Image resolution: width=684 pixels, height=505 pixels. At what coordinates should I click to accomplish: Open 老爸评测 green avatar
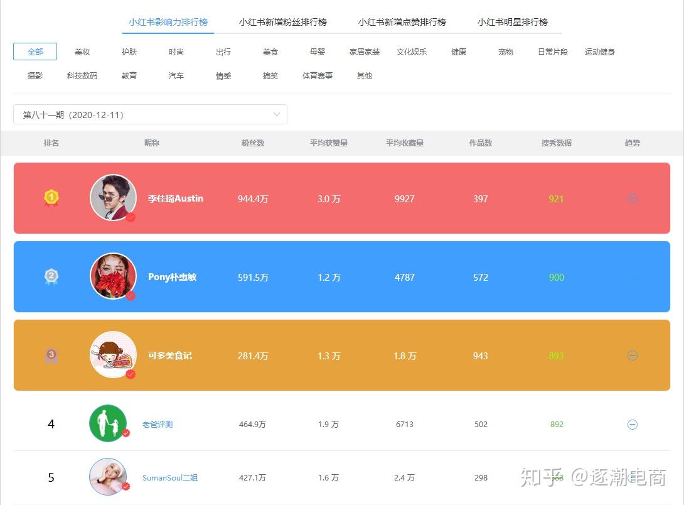click(x=108, y=423)
